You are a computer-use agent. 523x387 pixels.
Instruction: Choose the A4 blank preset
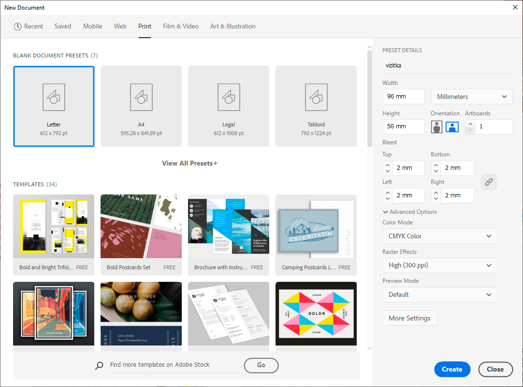[x=141, y=106]
